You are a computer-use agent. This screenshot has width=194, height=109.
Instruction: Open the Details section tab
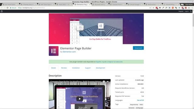tap(53, 68)
